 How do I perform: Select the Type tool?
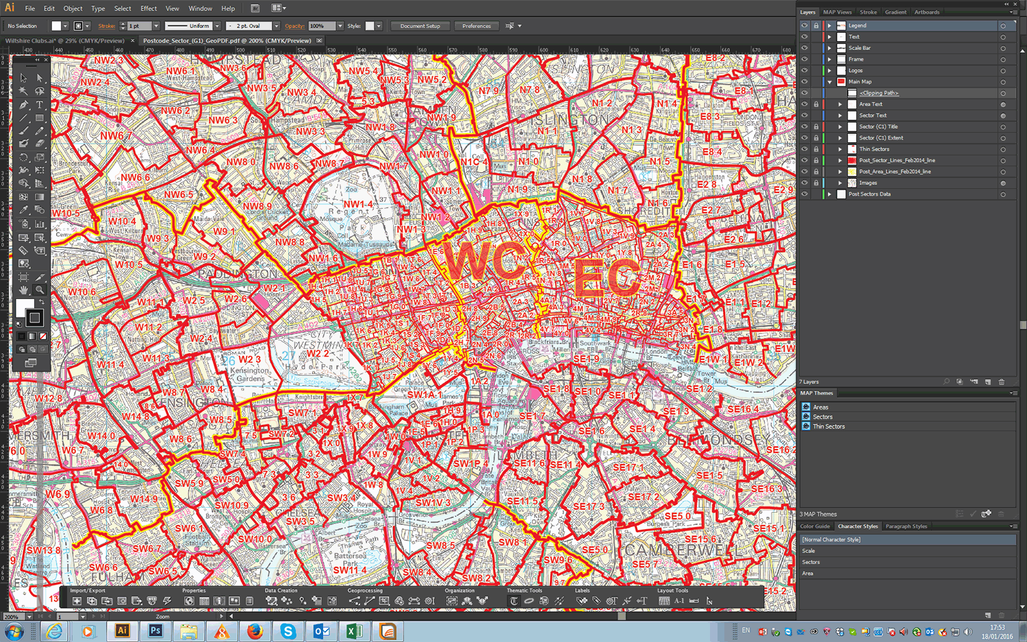(40, 105)
